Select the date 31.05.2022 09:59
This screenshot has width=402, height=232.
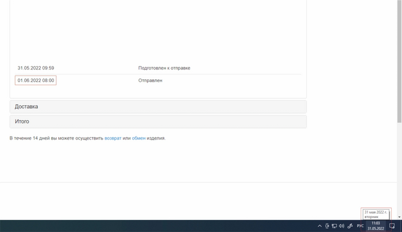36,68
